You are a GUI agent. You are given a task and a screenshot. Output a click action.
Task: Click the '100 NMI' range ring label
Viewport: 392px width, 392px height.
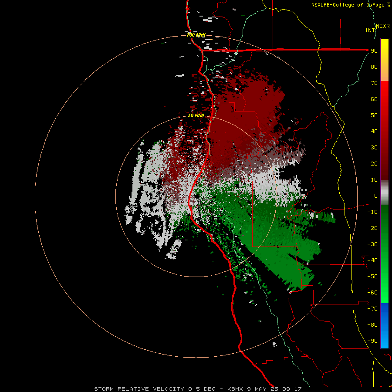[196, 35]
